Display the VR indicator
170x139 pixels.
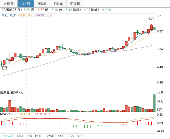coord(79,136)
